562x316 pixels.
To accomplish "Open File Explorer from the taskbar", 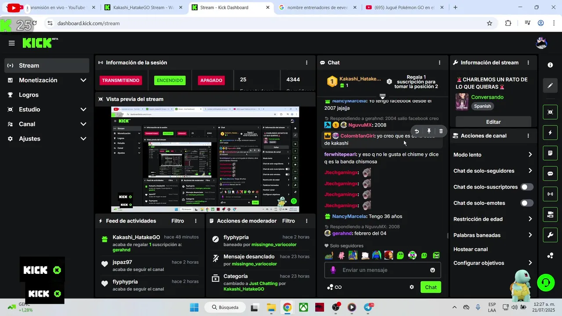I will 271,307.
